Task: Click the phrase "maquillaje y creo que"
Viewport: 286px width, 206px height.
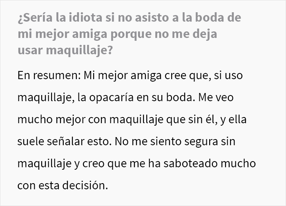Action: click(71, 164)
